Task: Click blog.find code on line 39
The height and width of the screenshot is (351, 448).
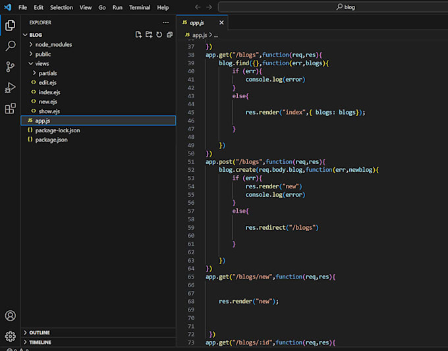Action: (234, 63)
